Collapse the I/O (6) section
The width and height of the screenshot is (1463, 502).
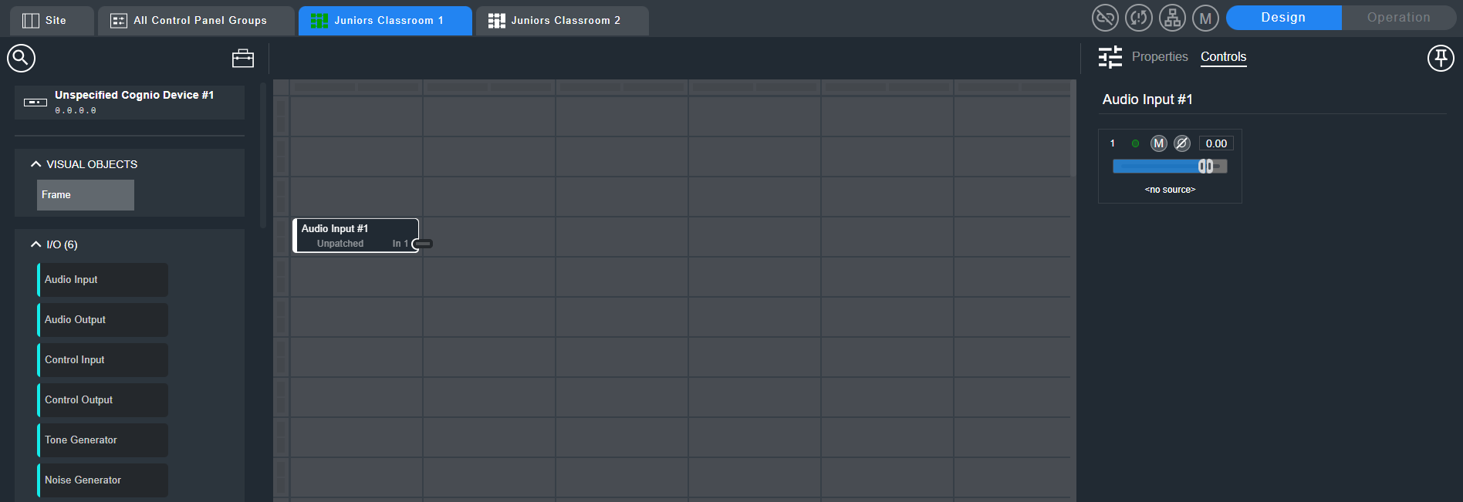[35, 244]
